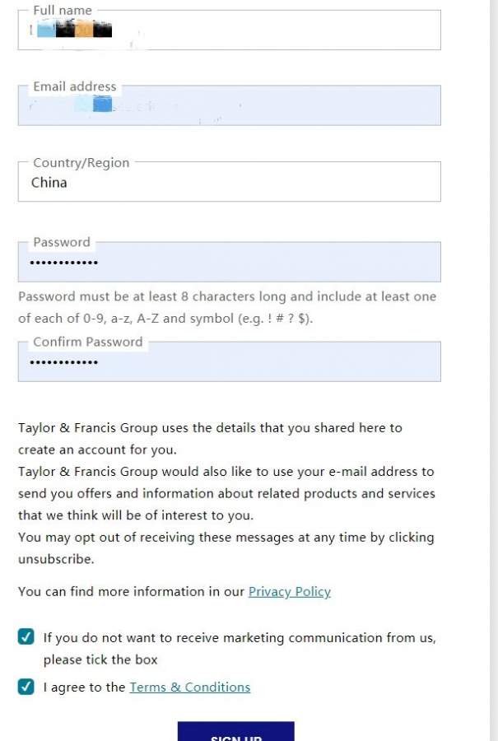Open the Privacy Policy link

(289, 591)
